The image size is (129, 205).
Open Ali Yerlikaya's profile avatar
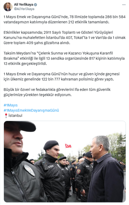8,7
